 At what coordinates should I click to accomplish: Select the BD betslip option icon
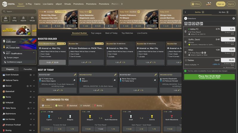(x=190, y=24)
